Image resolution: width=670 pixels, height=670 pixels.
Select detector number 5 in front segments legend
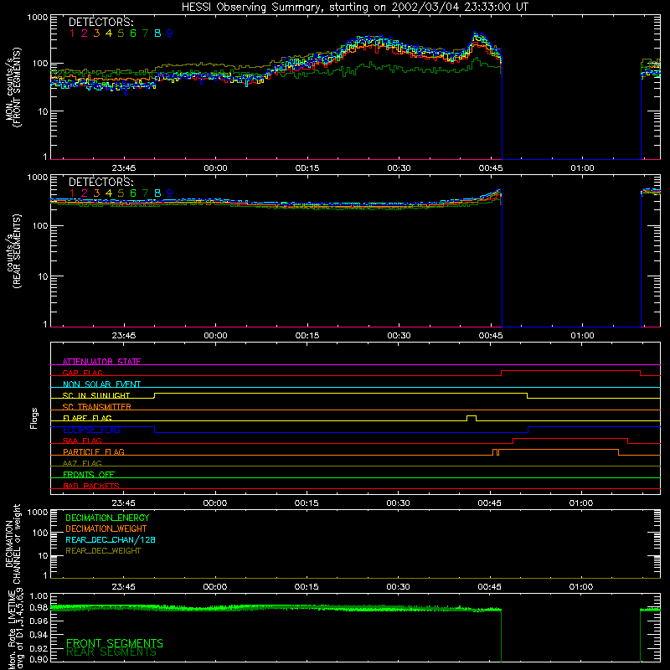click(121, 33)
